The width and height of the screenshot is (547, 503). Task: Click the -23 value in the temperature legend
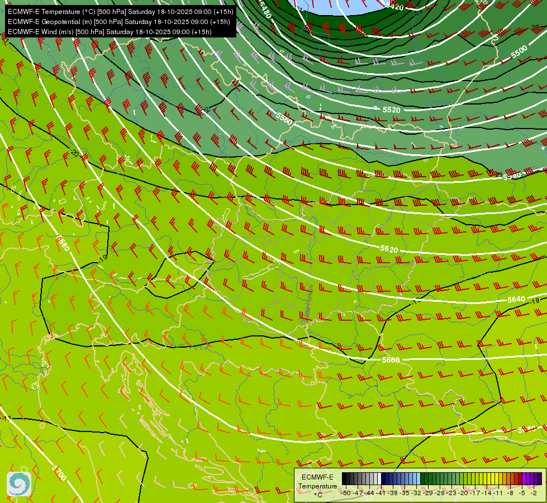[x=451, y=493]
